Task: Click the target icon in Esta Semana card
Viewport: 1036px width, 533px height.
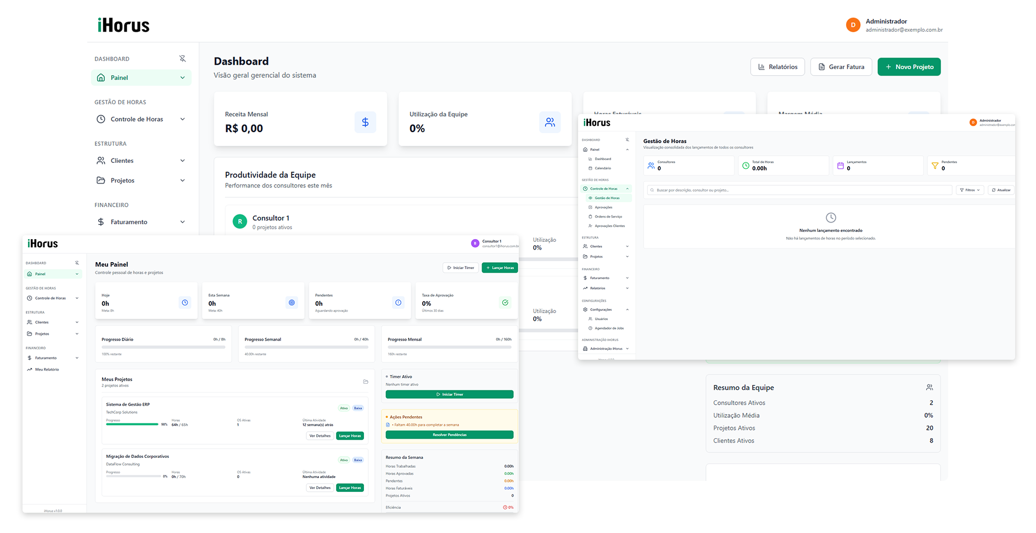Action: [x=292, y=302]
